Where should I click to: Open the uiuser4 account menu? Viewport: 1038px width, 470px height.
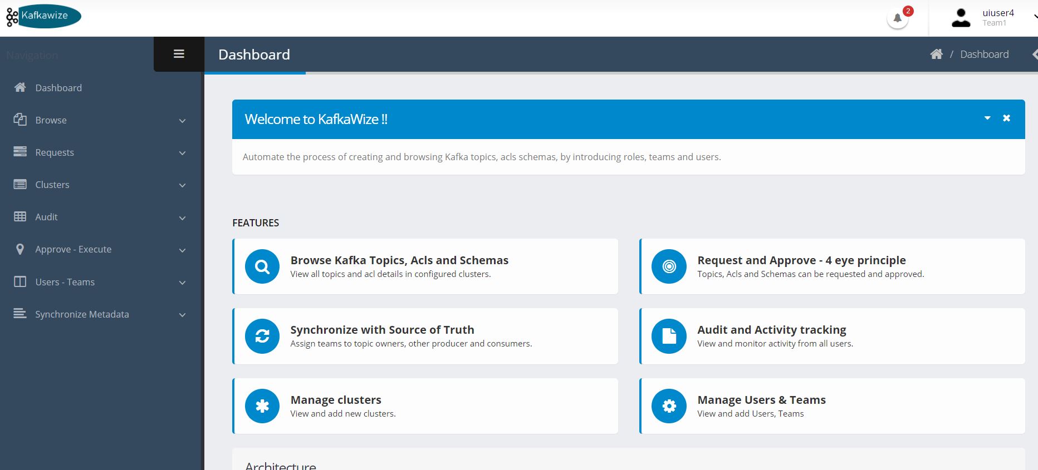click(x=998, y=13)
